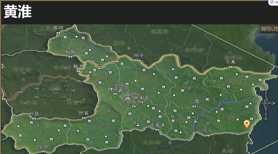The width and height of the screenshot is (278, 154).
Task: Click the 宛城关 pass label
Action: [134, 102]
